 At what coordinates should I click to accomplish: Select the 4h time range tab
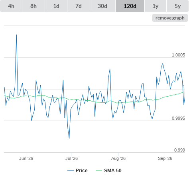(x=11, y=6)
